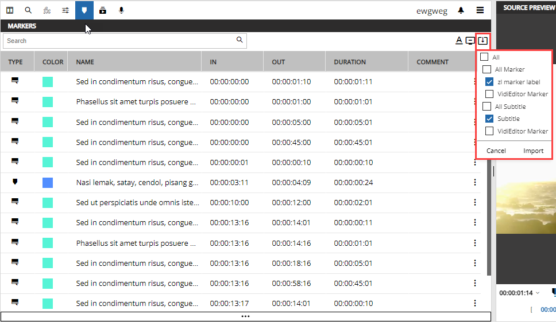Check the 'All' checkbox in import list

pyautogui.click(x=484, y=57)
